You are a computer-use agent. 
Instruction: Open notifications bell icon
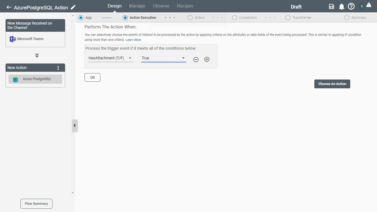(341, 7)
